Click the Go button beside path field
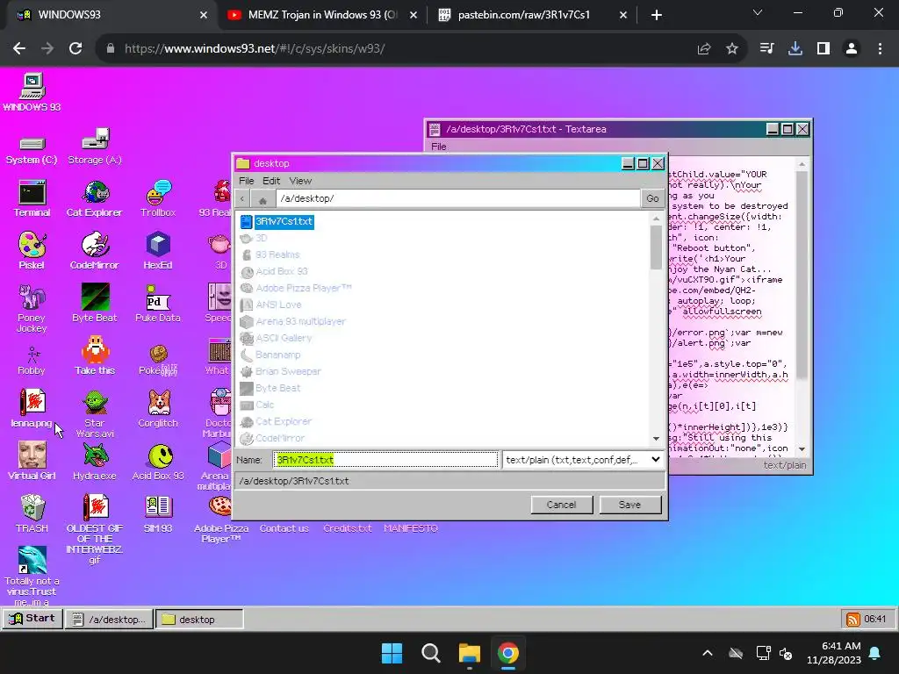The image size is (899, 674). [x=652, y=198]
